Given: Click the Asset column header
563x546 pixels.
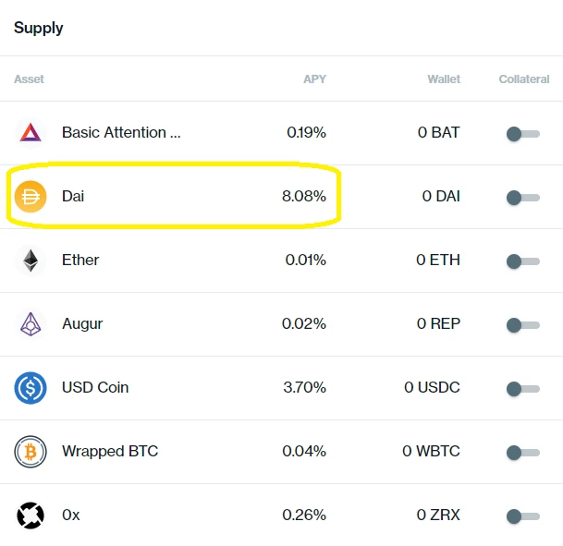Looking at the screenshot, I should point(29,79).
